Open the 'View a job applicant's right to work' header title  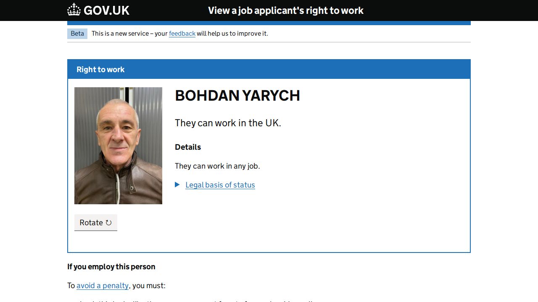(286, 10)
